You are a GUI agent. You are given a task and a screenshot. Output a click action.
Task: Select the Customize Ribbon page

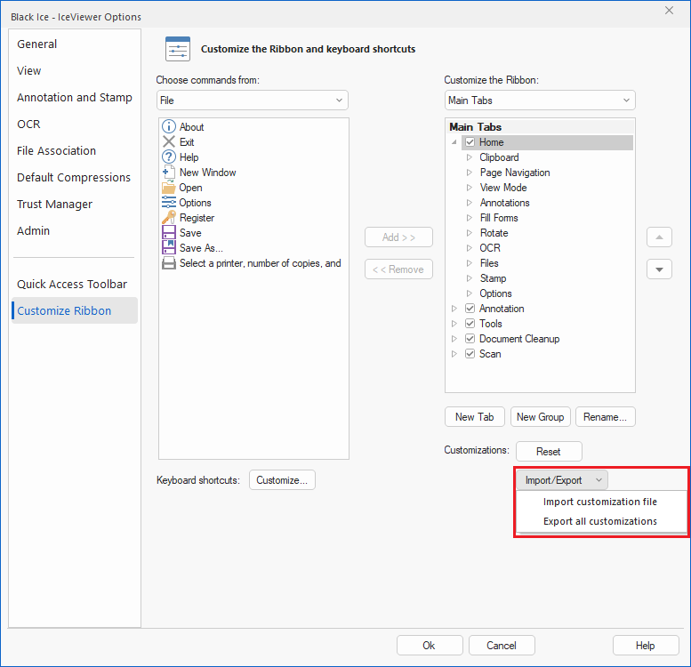pyautogui.click(x=75, y=310)
